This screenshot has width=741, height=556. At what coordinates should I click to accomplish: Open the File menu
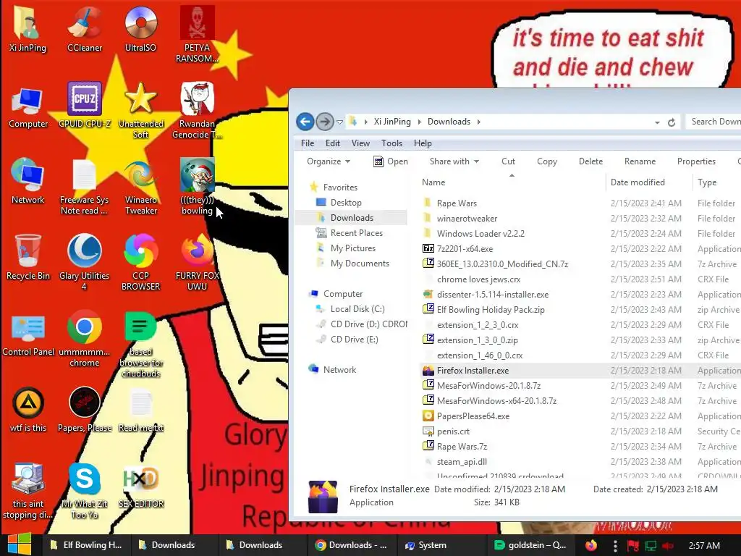tap(307, 143)
